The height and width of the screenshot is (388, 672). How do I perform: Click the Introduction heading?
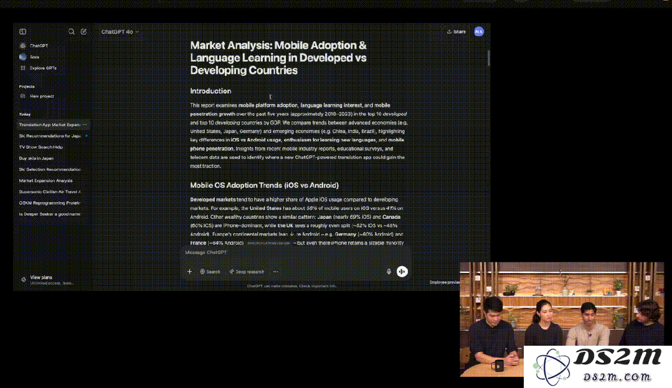pyautogui.click(x=211, y=91)
